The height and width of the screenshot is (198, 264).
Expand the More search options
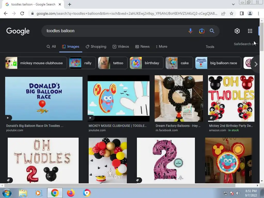pos(161,47)
